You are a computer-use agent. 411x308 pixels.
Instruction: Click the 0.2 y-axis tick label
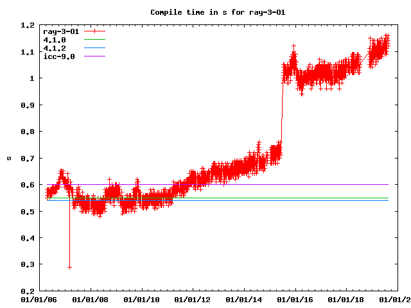(27, 291)
